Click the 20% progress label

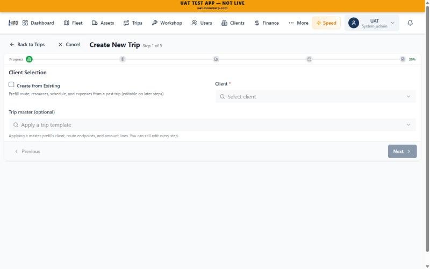(412, 59)
